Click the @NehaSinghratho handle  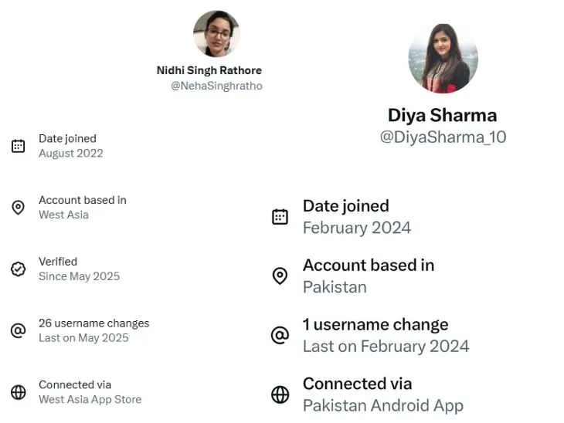tap(216, 86)
